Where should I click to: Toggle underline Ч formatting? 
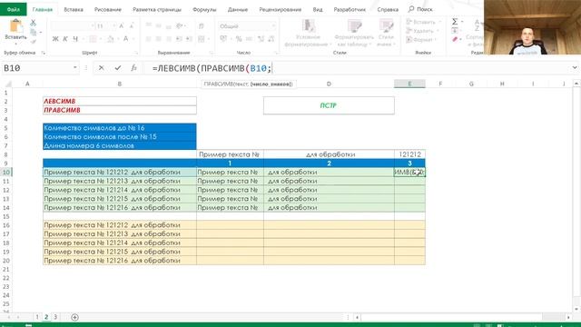tap(75, 39)
